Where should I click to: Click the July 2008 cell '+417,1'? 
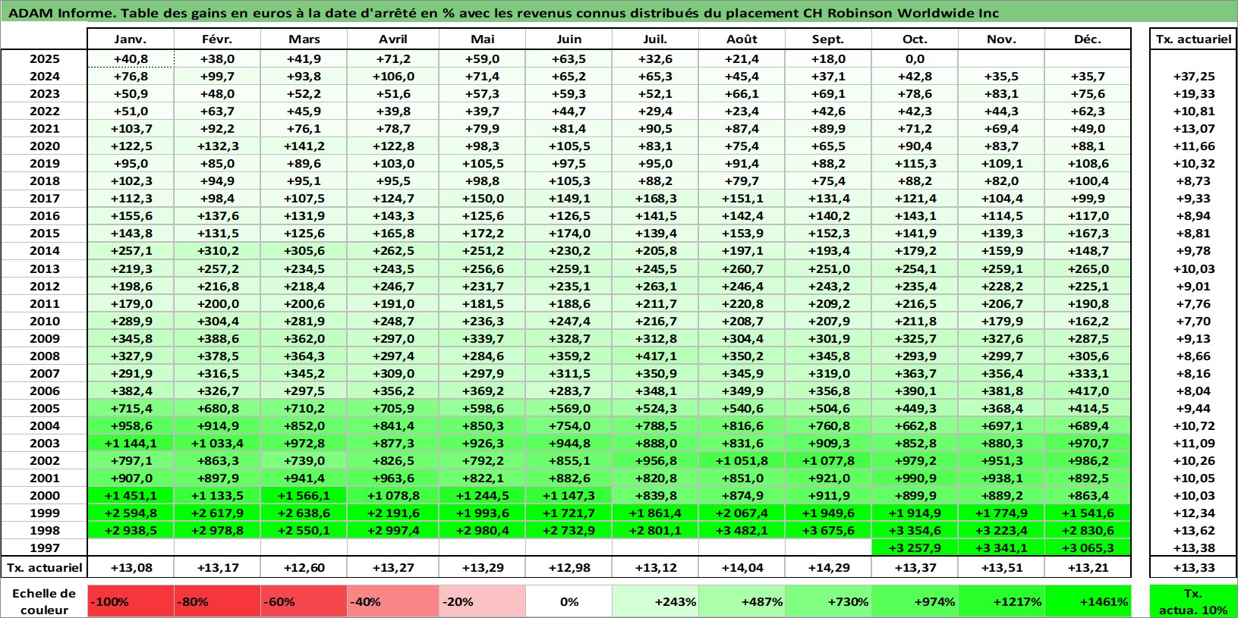pos(655,356)
